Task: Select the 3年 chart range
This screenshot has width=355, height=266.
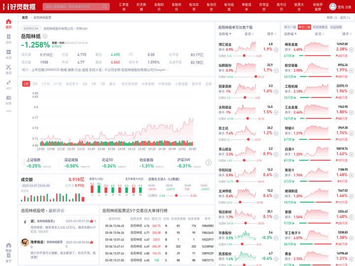Action: [94, 84]
